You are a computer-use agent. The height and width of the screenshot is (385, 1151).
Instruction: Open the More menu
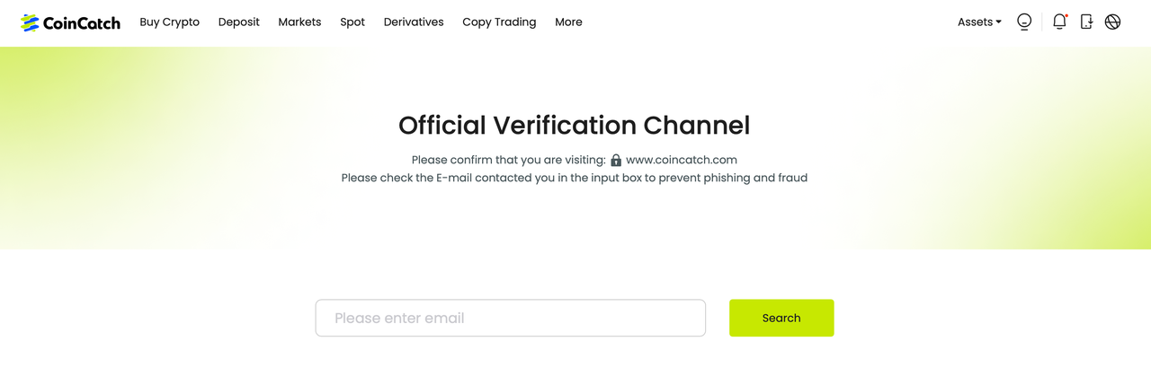(x=568, y=22)
